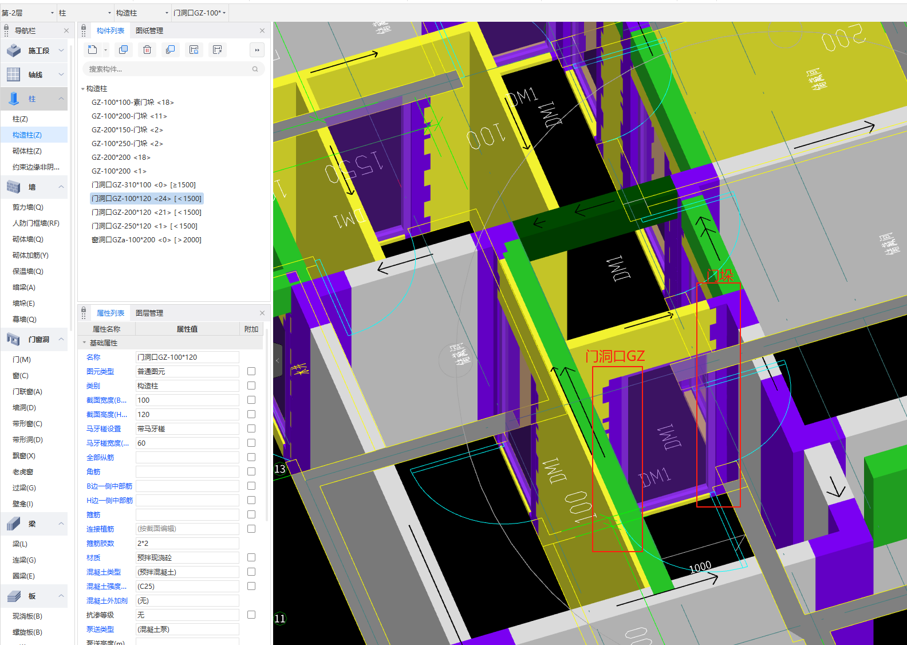Collapse the 基础属性 property group

[x=84, y=343]
